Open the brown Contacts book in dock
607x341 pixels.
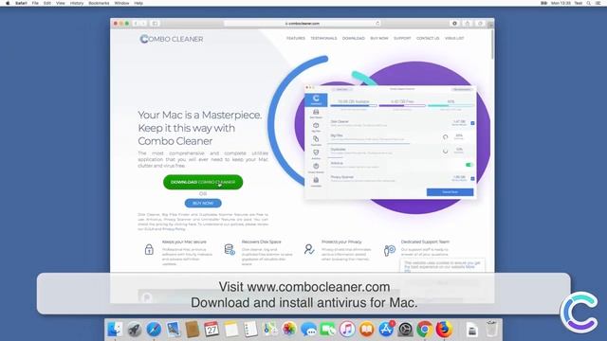(x=192, y=330)
